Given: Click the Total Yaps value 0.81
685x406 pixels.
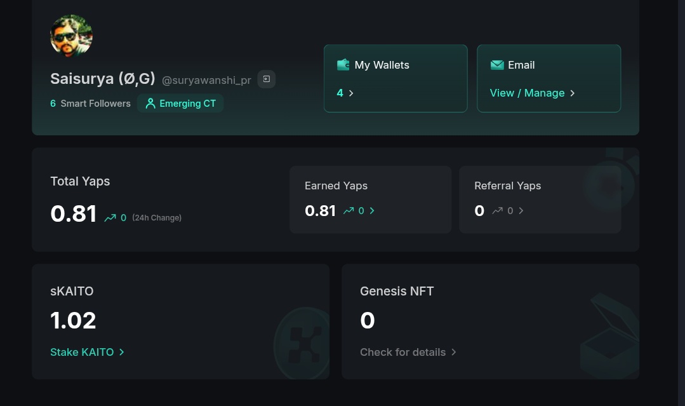Looking at the screenshot, I should click(74, 213).
